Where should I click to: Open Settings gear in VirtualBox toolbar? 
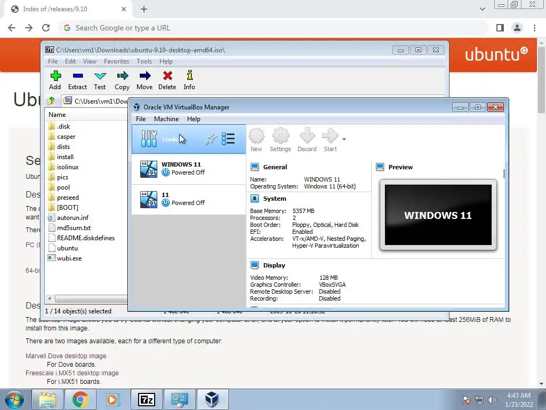click(x=280, y=140)
